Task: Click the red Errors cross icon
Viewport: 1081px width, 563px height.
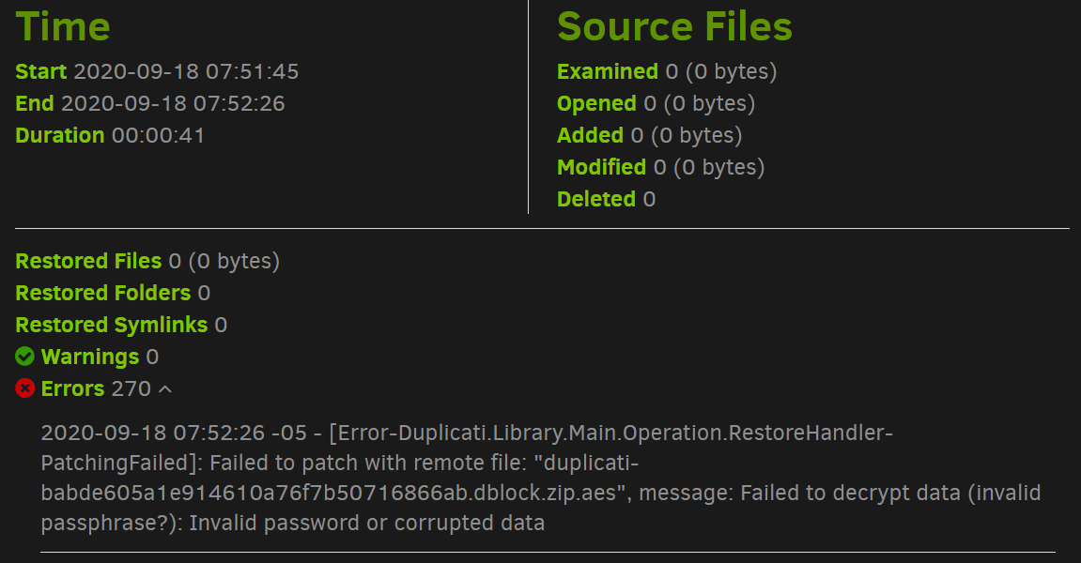Action: (25, 388)
